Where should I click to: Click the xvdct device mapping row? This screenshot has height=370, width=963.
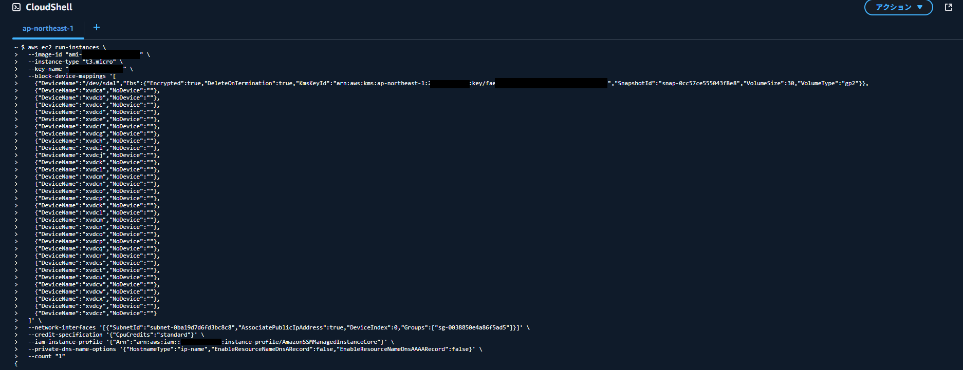(x=97, y=270)
